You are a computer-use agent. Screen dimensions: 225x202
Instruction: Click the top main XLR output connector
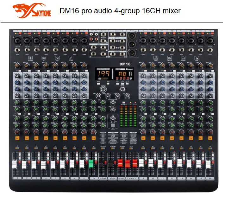[132, 36]
